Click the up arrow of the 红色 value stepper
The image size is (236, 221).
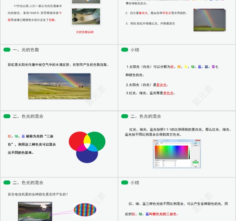(175, 162)
